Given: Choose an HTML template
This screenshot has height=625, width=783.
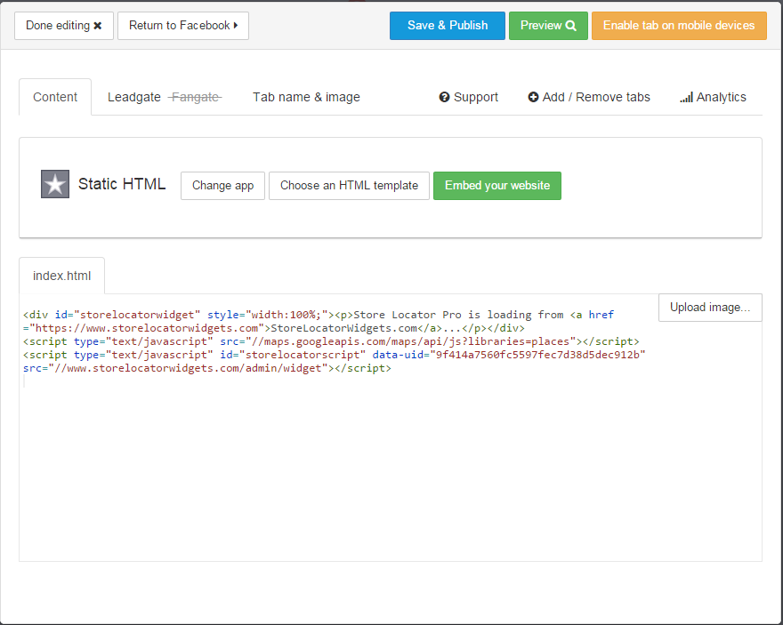Looking at the screenshot, I should point(349,186).
